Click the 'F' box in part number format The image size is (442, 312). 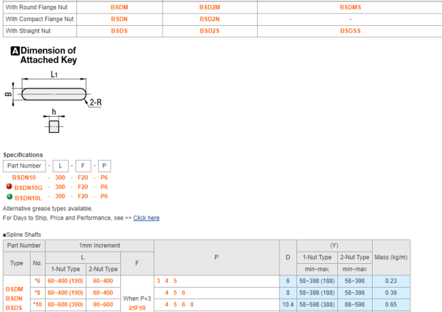pyautogui.click(x=84, y=166)
